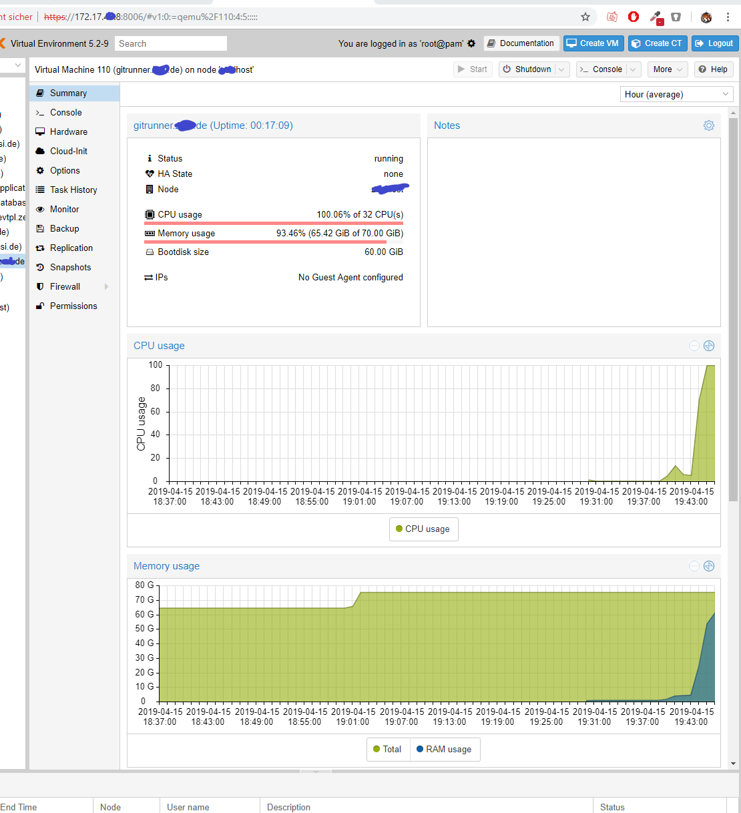Open Cloud-Init tab

click(74, 151)
